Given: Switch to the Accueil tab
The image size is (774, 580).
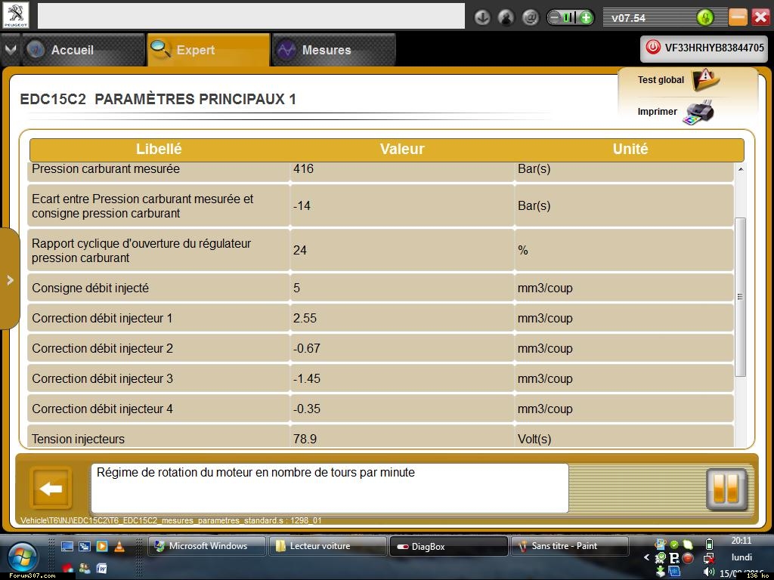Looking at the screenshot, I should [x=72, y=50].
